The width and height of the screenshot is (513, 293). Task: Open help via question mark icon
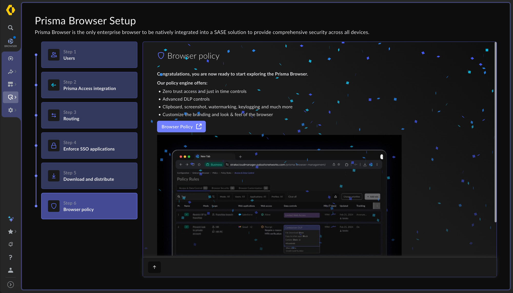tap(11, 257)
